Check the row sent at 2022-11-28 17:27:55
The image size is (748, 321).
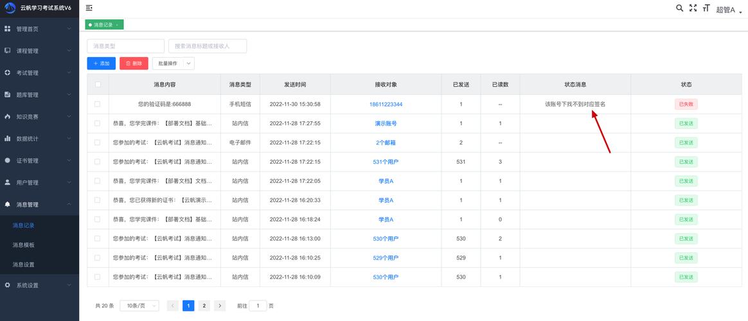pos(98,123)
